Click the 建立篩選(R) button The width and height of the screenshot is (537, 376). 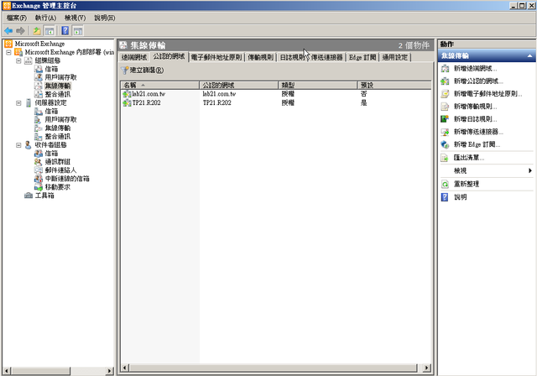pyautogui.click(x=143, y=70)
